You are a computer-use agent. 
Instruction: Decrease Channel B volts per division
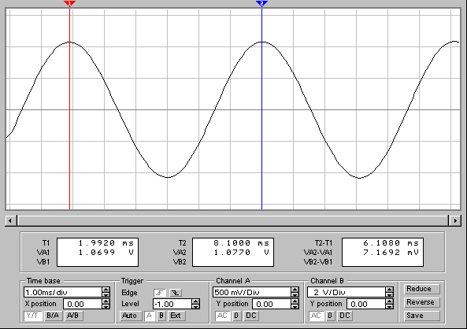[389, 294]
